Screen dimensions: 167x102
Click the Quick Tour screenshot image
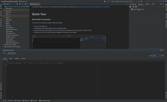(69, 42)
